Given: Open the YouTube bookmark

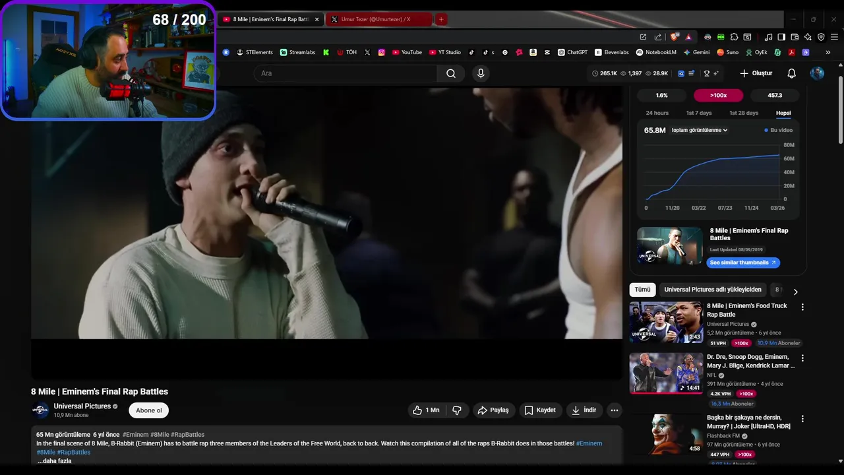Looking at the screenshot, I should tap(407, 52).
